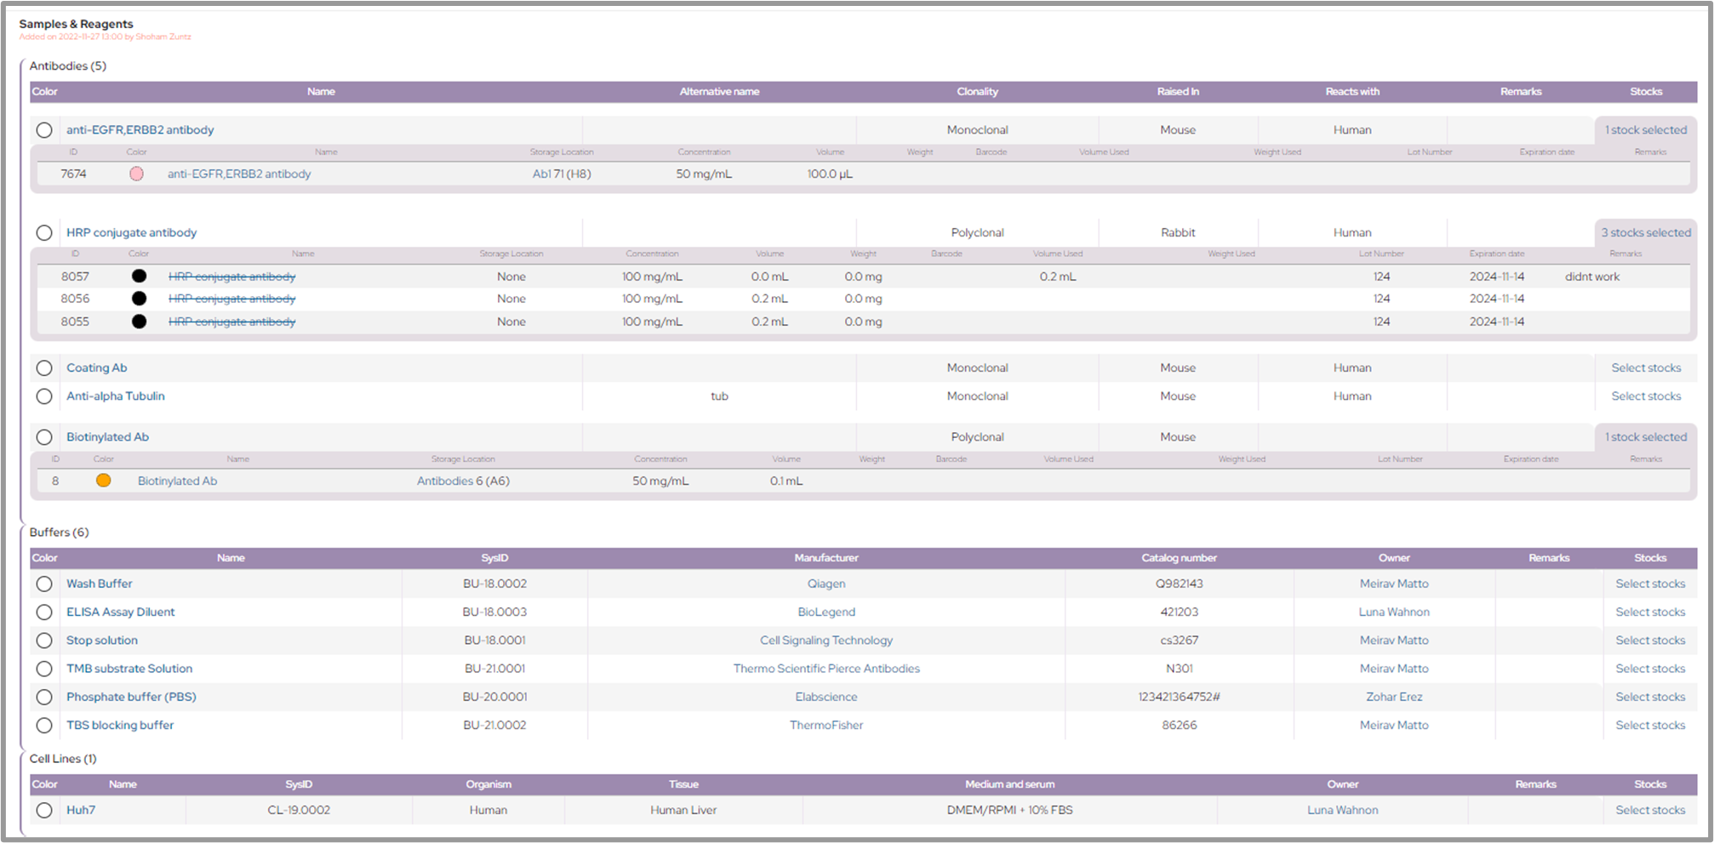This screenshot has width=1714, height=843.
Task: Open storage location Ab1 71 (H8)
Action: pyautogui.click(x=561, y=174)
